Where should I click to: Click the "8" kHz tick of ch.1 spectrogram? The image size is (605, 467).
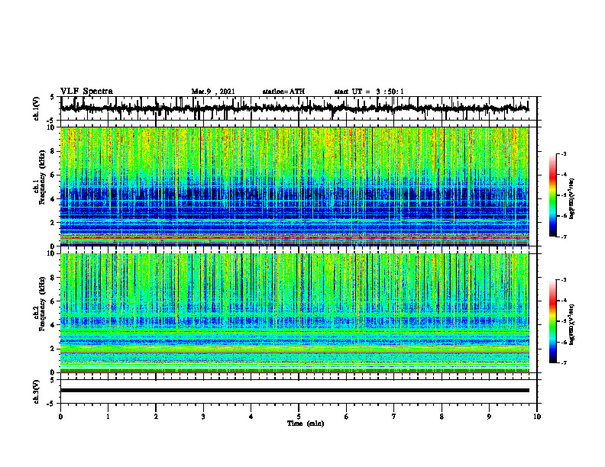pyautogui.click(x=53, y=151)
